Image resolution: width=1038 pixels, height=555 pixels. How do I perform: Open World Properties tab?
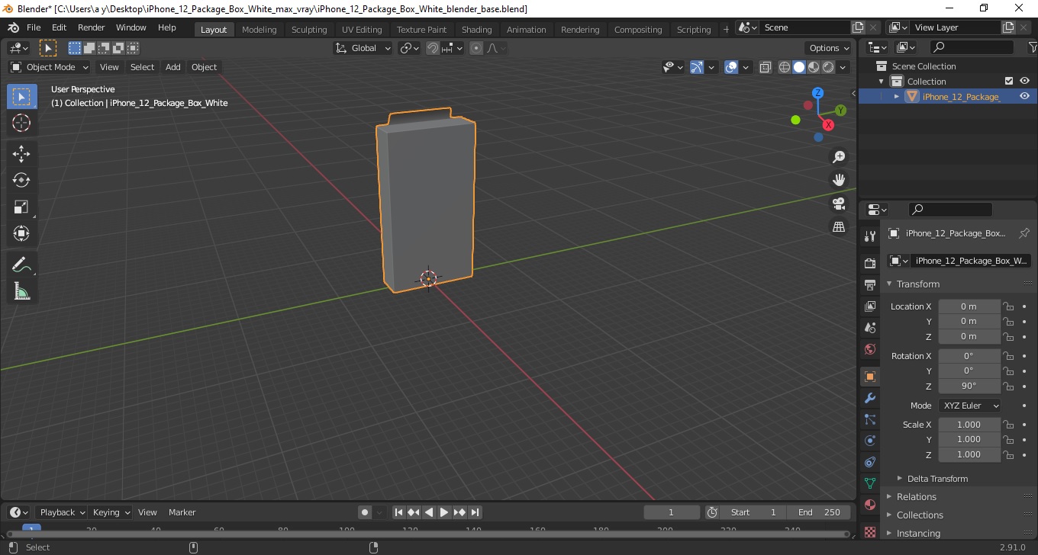click(870, 349)
